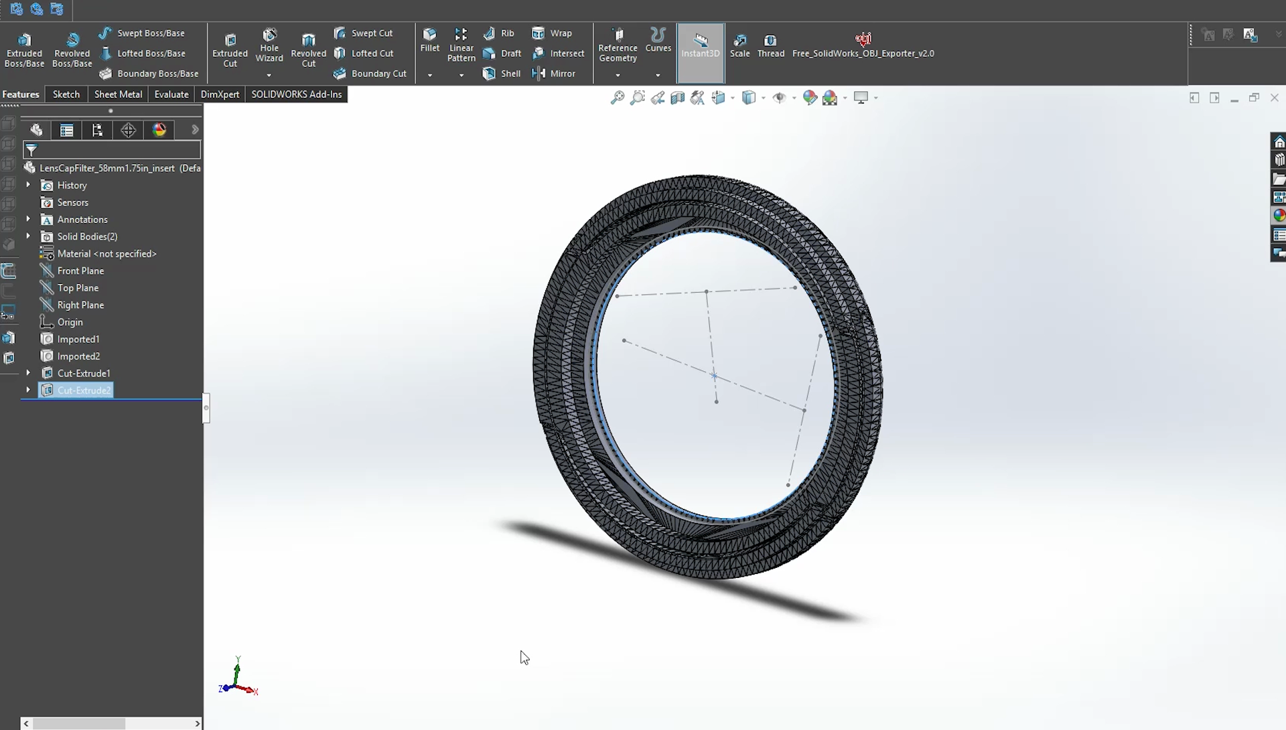The width and height of the screenshot is (1286, 730).
Task: Open the Hole Wizard dropdown arrow
Action: [269, 75]
